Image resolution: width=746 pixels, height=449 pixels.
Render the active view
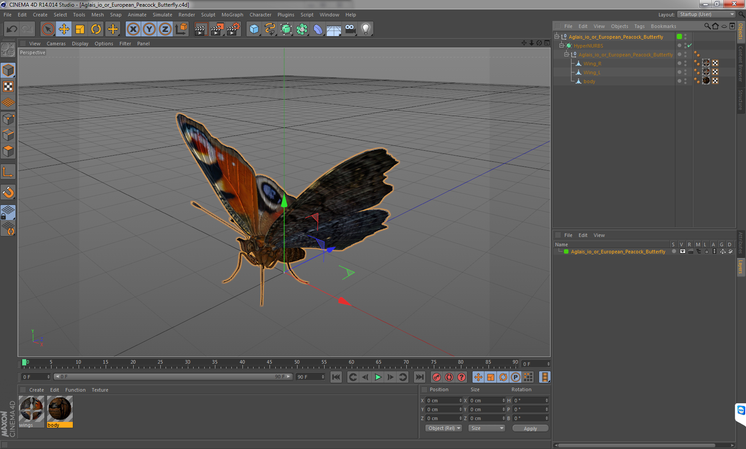(201, 29)
